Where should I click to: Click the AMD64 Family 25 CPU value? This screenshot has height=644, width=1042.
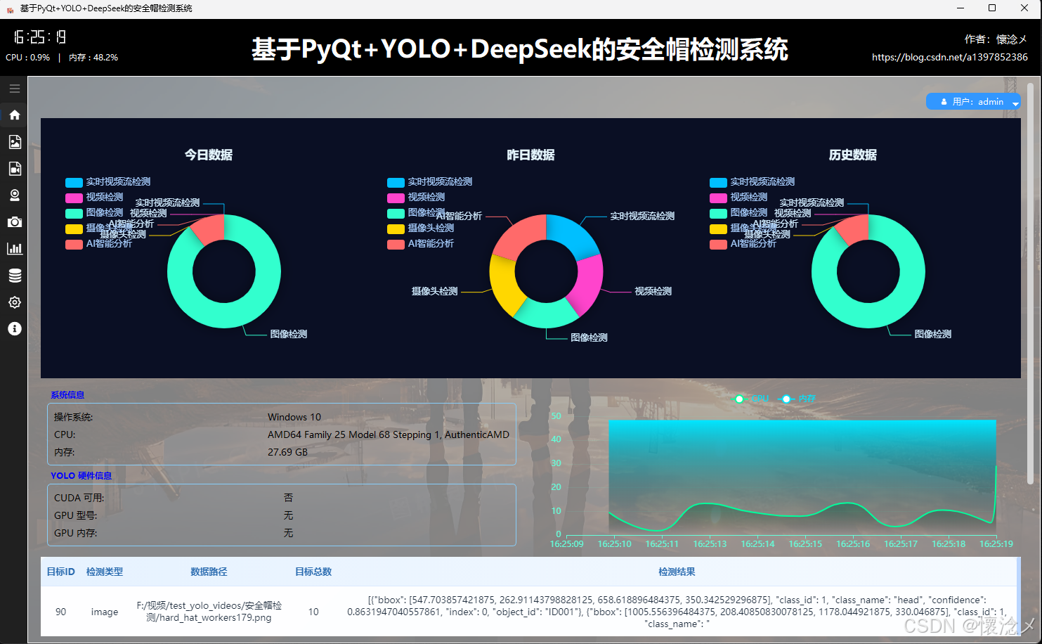click(388, 434)
